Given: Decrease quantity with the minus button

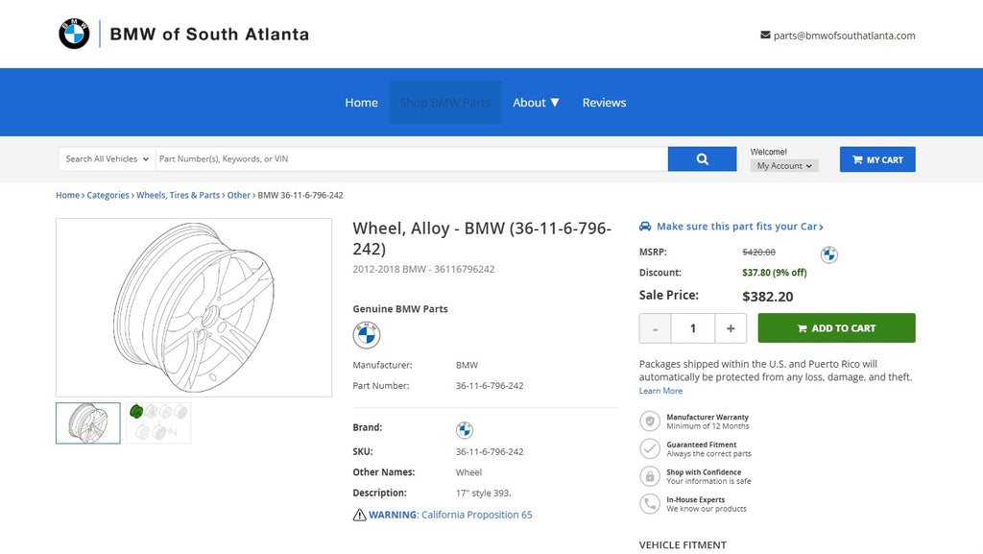Looking at the screenshot, I should click(655, 328).
